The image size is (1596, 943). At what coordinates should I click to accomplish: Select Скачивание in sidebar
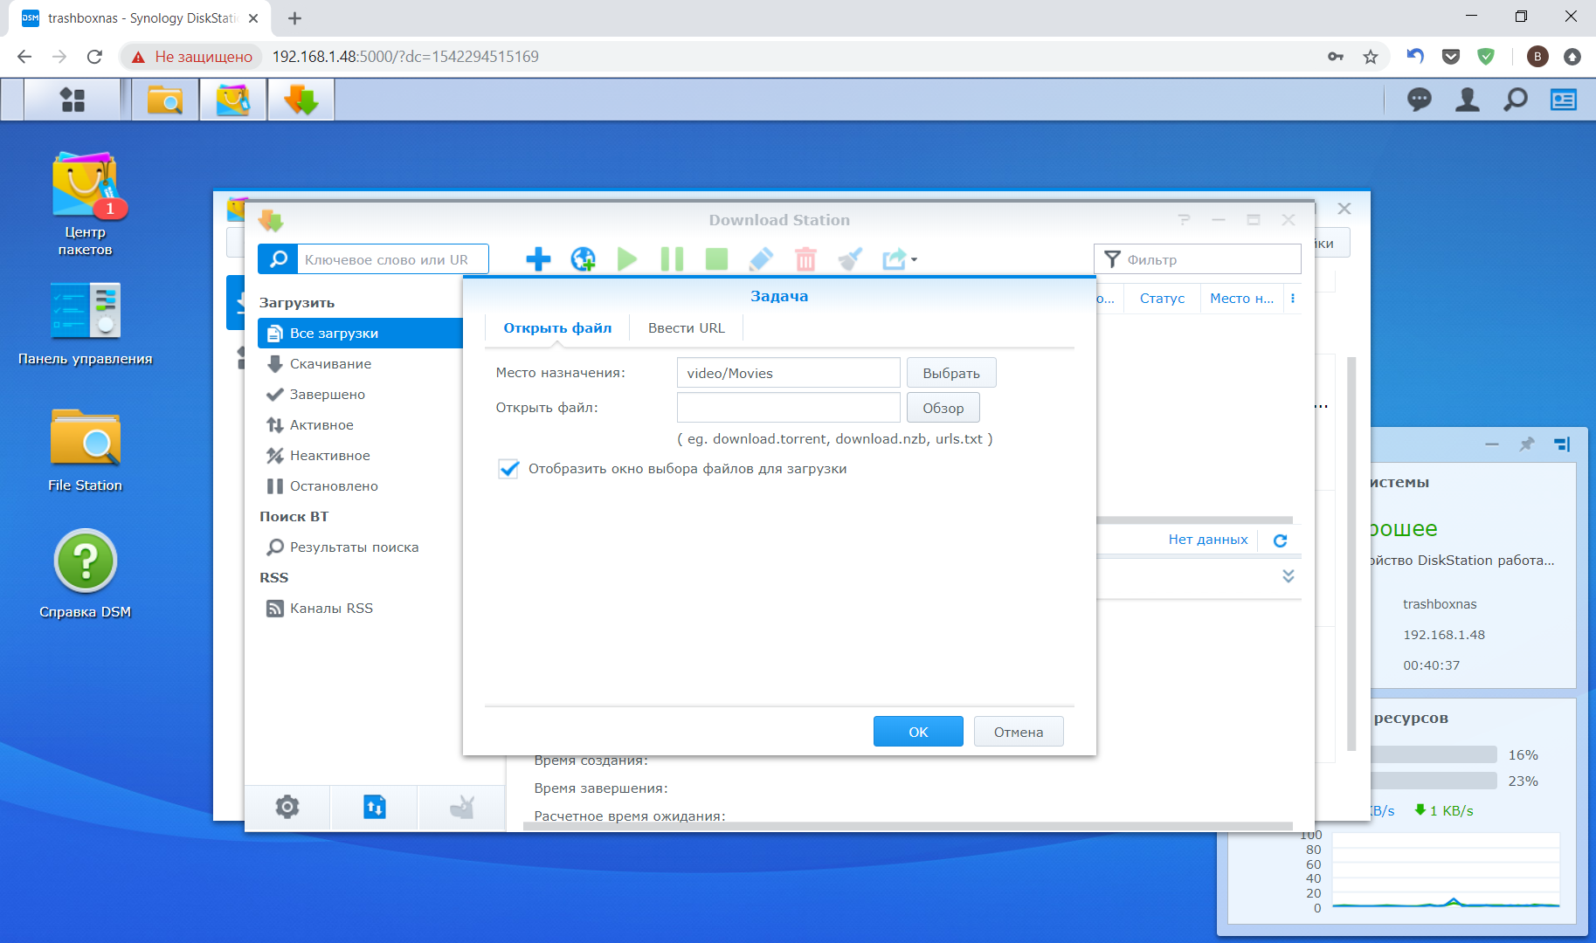[360, 364]
